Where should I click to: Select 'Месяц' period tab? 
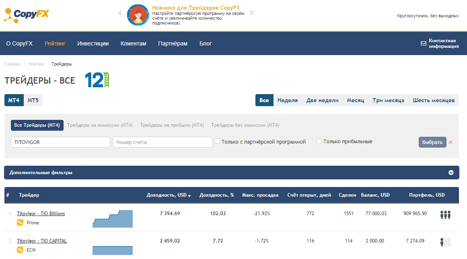pyautogui.click(x=355, y=100)
